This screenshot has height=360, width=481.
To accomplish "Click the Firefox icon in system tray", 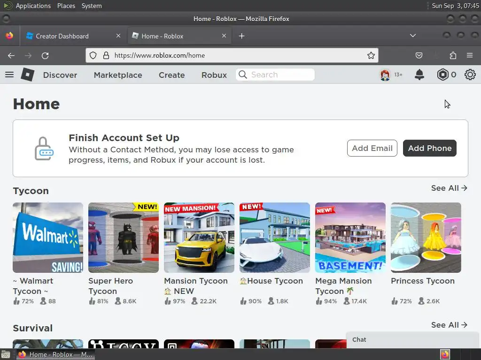I will tap(445, 354).
